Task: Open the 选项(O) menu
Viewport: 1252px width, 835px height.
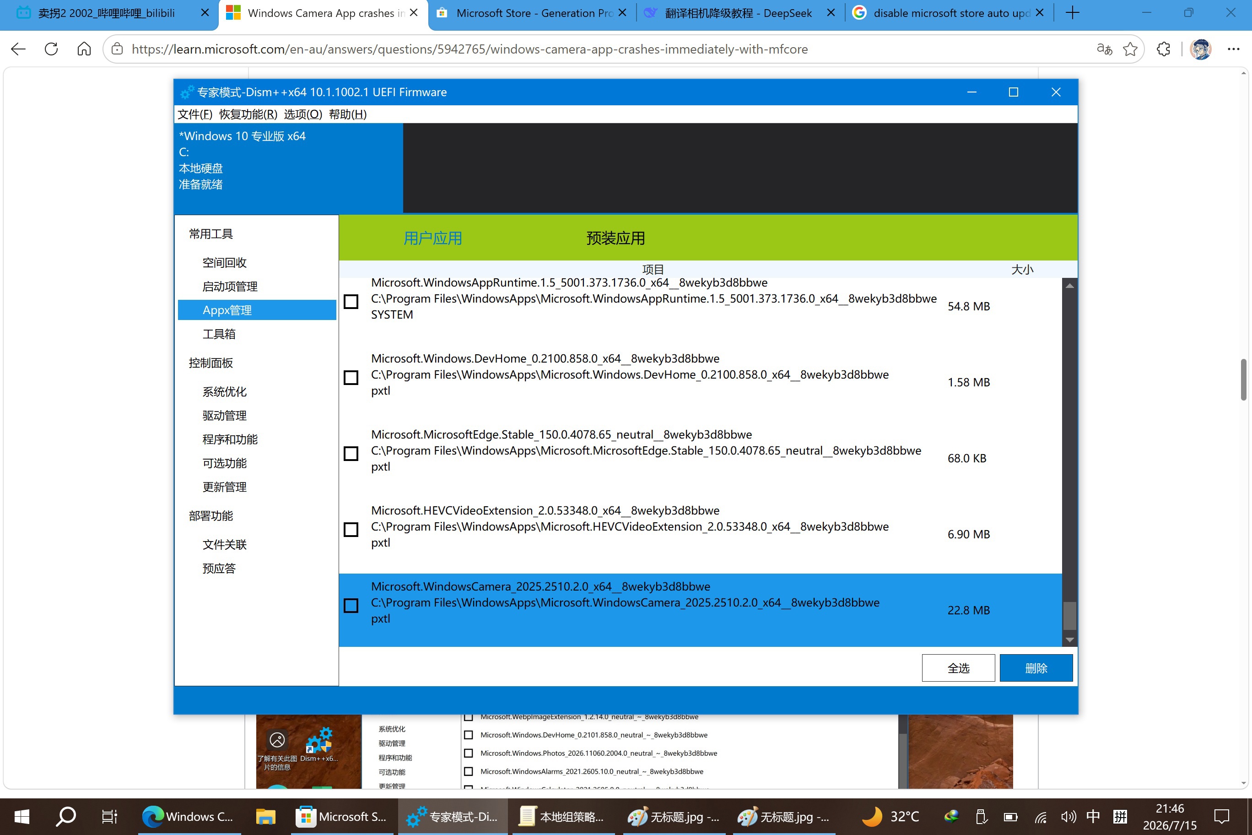Action: coord(303,114)
